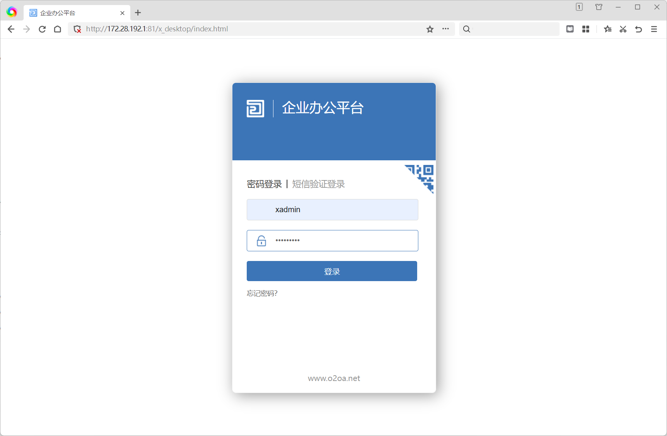This screenshot has height=436, width=667.
Task: Bookmark page with star icon
Action: coord(430,29)
